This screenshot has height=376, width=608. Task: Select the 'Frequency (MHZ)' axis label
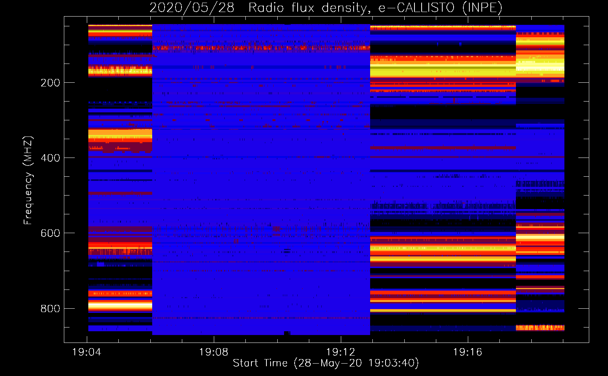(x=28, y=180)
